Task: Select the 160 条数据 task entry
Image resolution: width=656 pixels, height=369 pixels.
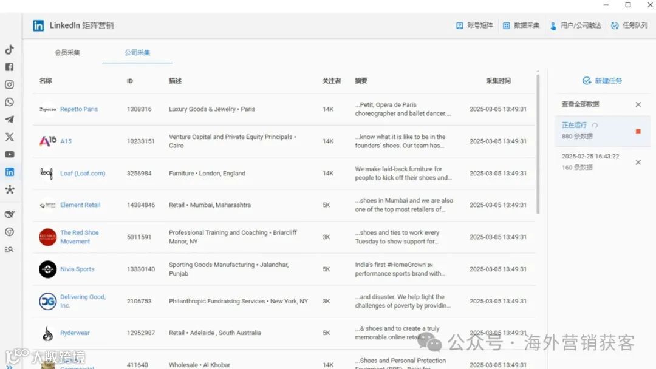Action: pos(603,162)
